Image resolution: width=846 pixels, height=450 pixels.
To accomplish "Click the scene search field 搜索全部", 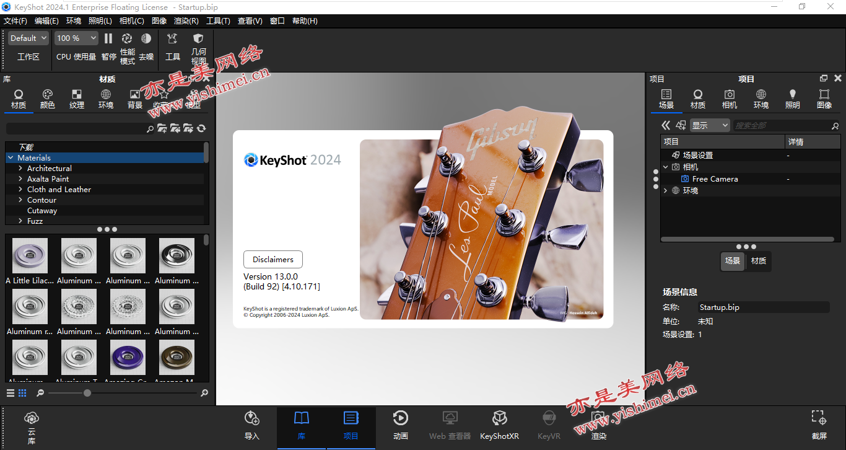I will click(x=783, y=125).
